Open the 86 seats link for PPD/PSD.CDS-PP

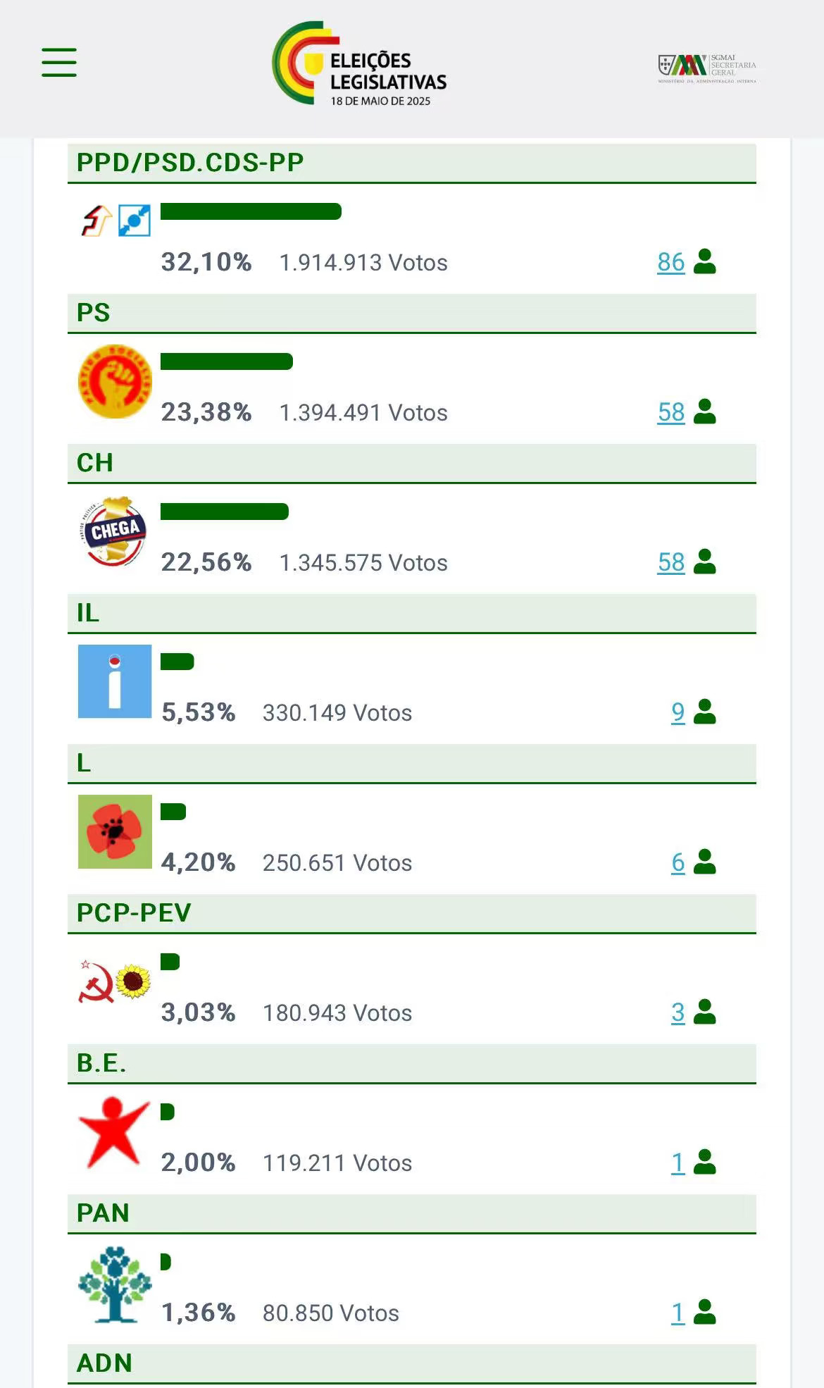(x=670, y=262)
